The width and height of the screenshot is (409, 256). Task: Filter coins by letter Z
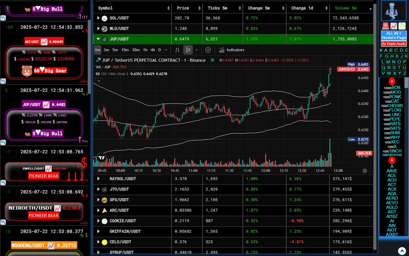click(x=405, y=73)
